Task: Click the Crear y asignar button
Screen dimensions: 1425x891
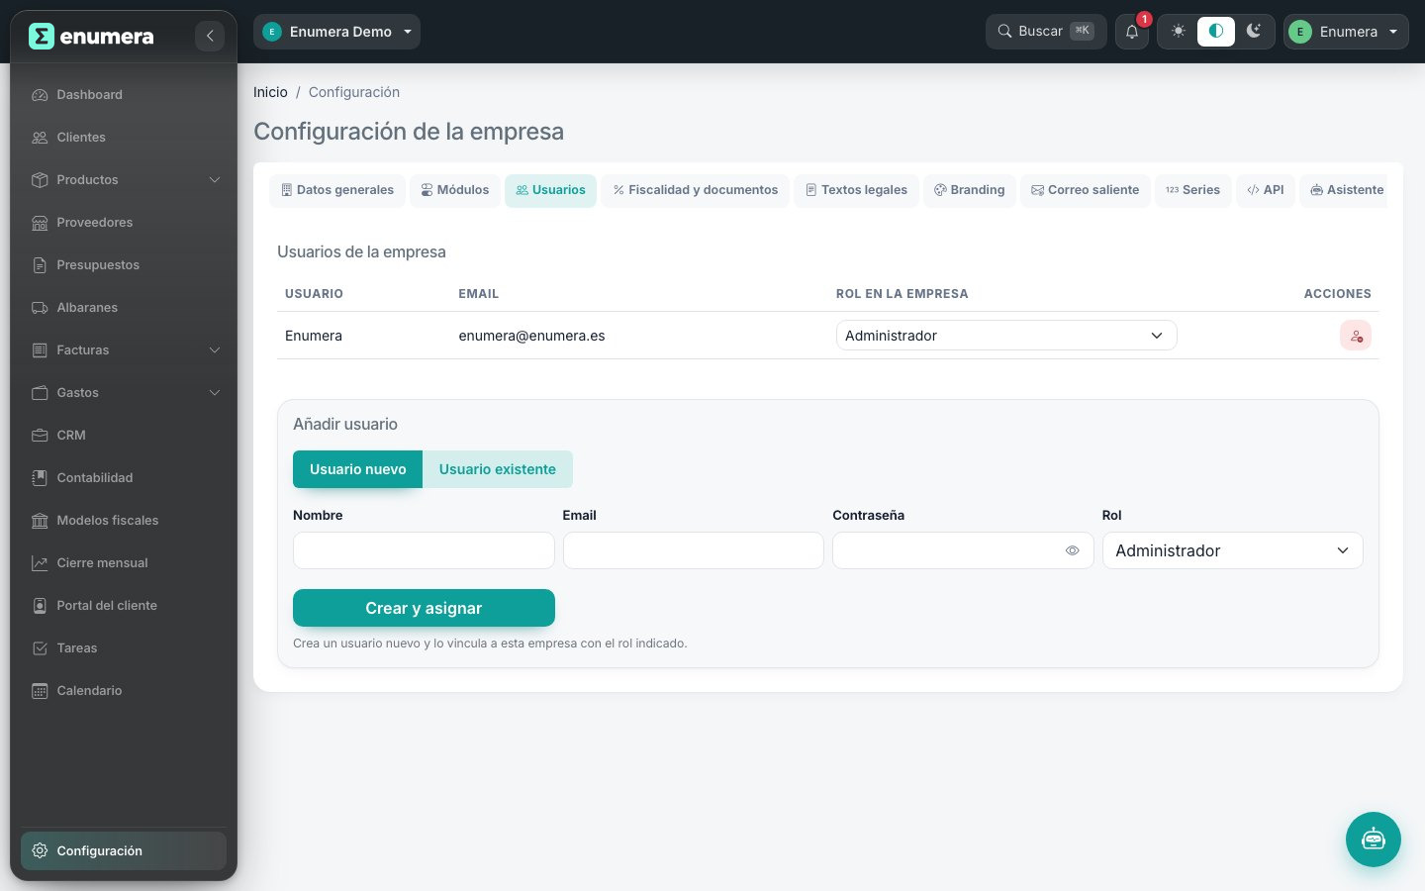Action: coord(424,608)
